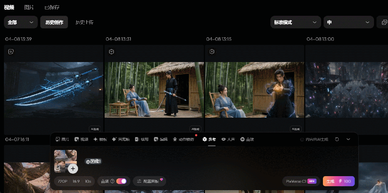The image size is (388, 193).
Task: Select the 模板 mode with the sparkle icon
Action: (x=100, y=140)
